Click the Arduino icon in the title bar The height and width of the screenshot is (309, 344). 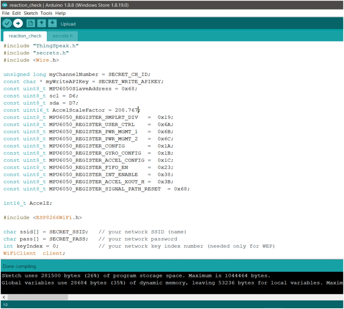[4, 5]
